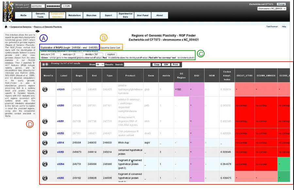The image size is (294, 190).
Task: Click the MoveTo magnifier for tRNA-Asp c5514
Action: (x=45, y=143)
